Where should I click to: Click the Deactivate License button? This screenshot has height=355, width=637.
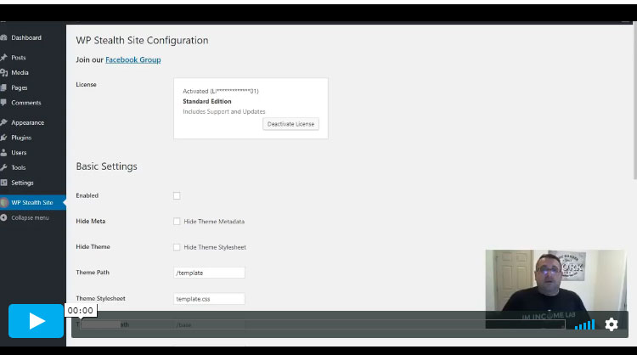click(290, 124)
